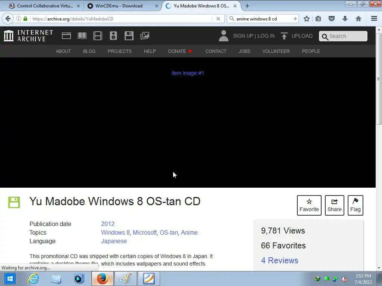The image size is (382, 286).
Task: Click the muted volume tray icon
Action: point(344,279)
